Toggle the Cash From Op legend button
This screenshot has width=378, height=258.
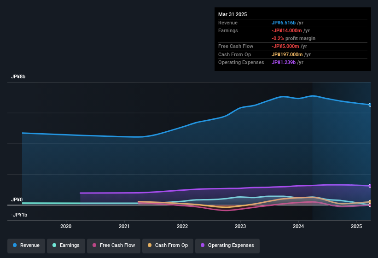pos(168,246)
